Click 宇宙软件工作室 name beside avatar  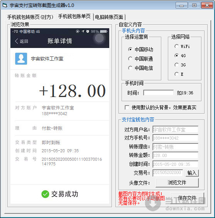pos(47,59)
